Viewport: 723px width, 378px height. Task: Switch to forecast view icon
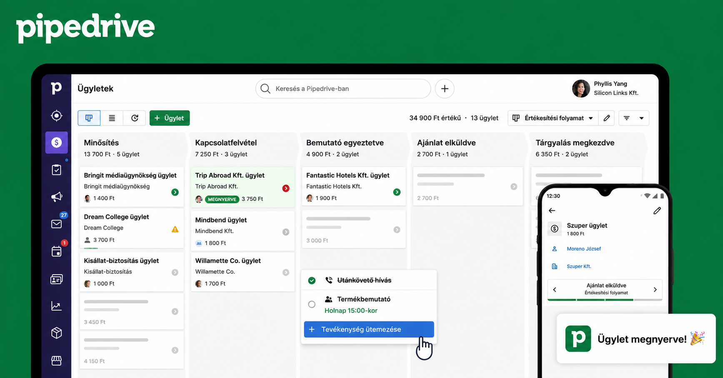point(135,118)
